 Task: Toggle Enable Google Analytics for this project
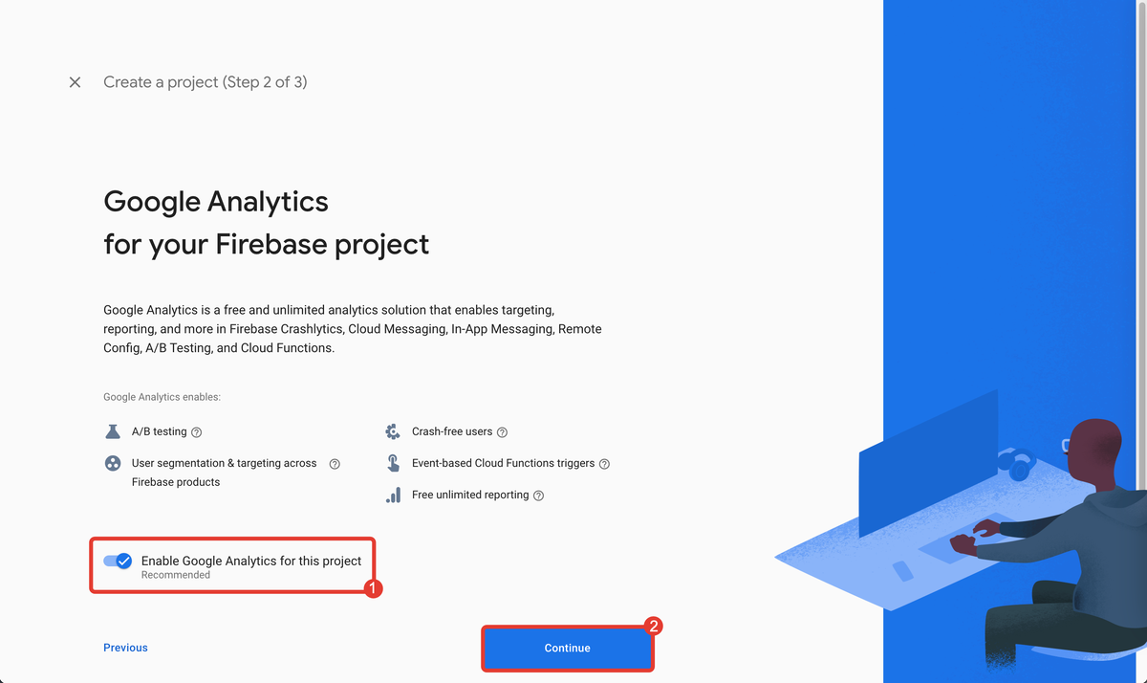click(118, 562)
